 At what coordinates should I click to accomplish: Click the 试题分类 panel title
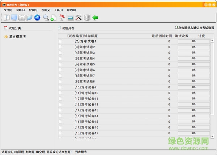point(15,28)
